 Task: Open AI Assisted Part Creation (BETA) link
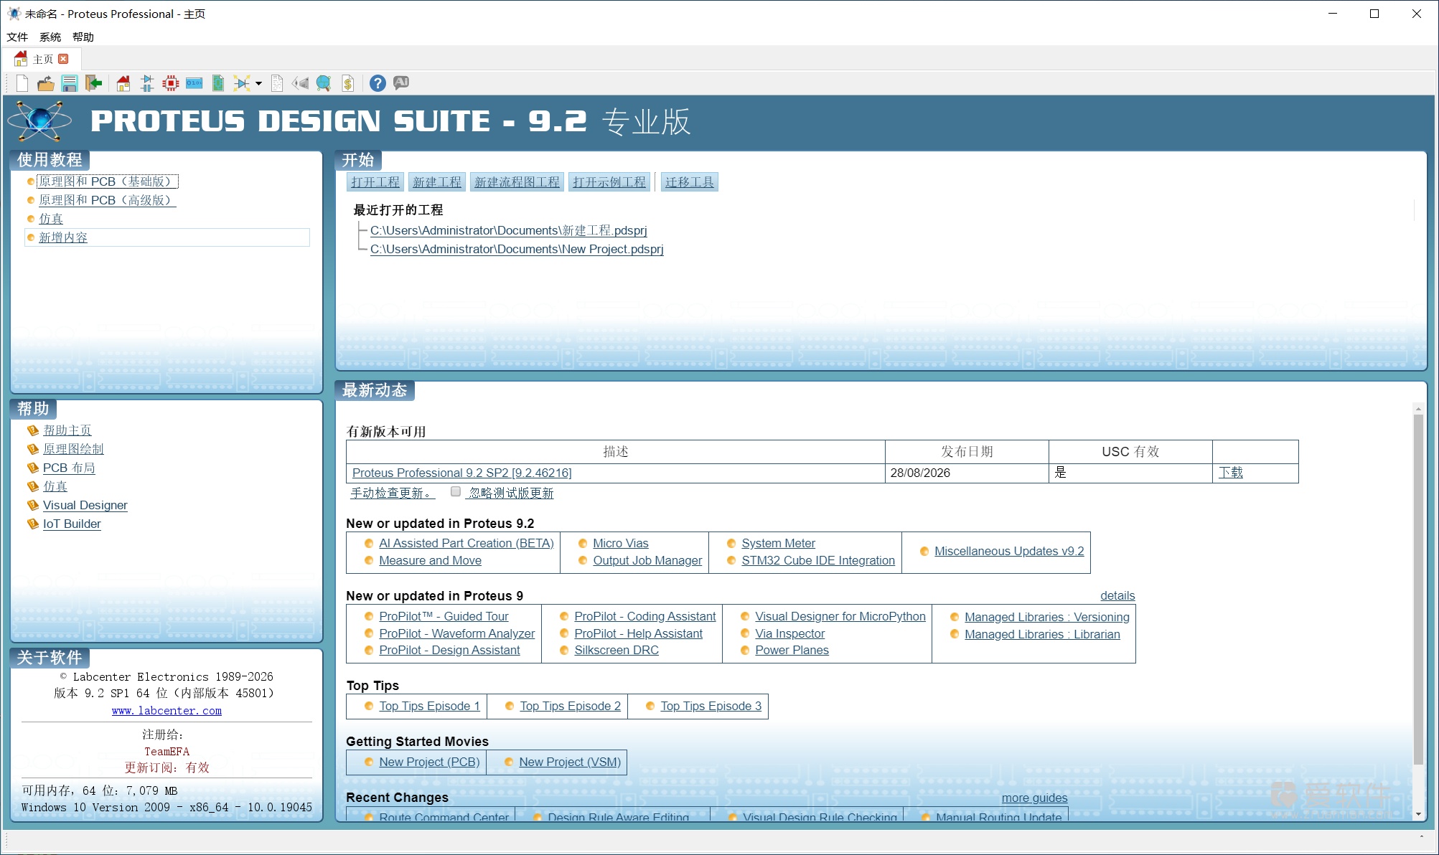pyautogui.click(x=467, y=543)
